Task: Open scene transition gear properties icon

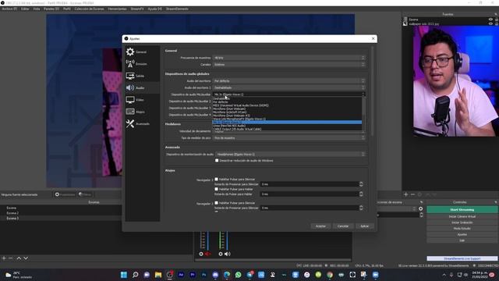Action: pyautogui.click(x=421, y=208)
